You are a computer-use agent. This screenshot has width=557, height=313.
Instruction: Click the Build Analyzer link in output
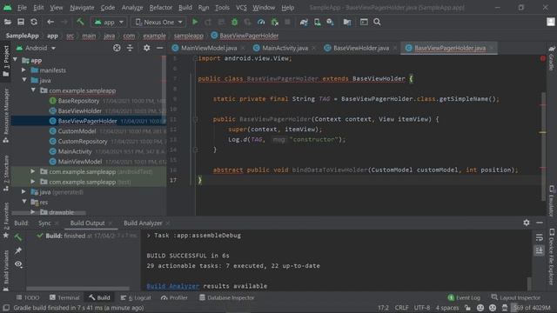pos(173,286)
